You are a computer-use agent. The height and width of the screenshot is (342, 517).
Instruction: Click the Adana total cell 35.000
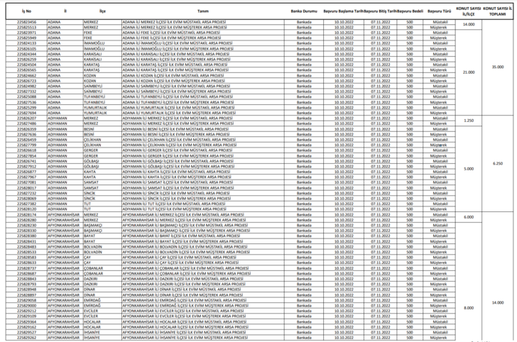tap(498, 67)
